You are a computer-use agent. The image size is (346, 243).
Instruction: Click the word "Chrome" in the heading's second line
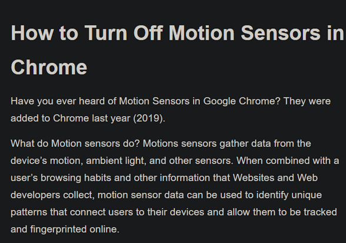coord(49,67)
